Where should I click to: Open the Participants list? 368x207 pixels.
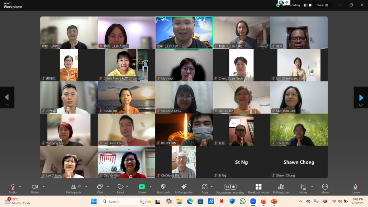click(74, 188)
